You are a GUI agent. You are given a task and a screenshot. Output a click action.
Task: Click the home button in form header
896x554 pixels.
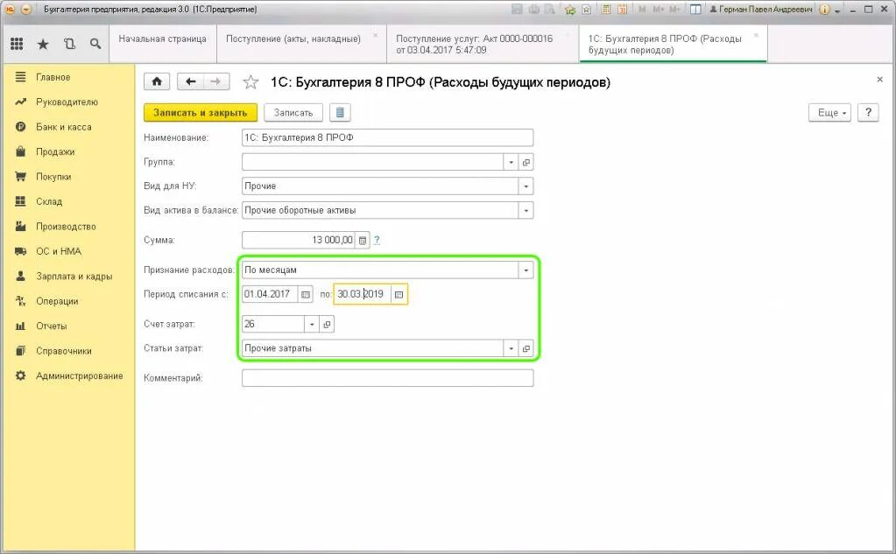[157, 81]
